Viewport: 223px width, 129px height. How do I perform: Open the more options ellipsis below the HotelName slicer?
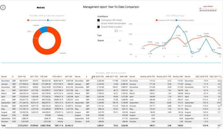coord(121,30)
